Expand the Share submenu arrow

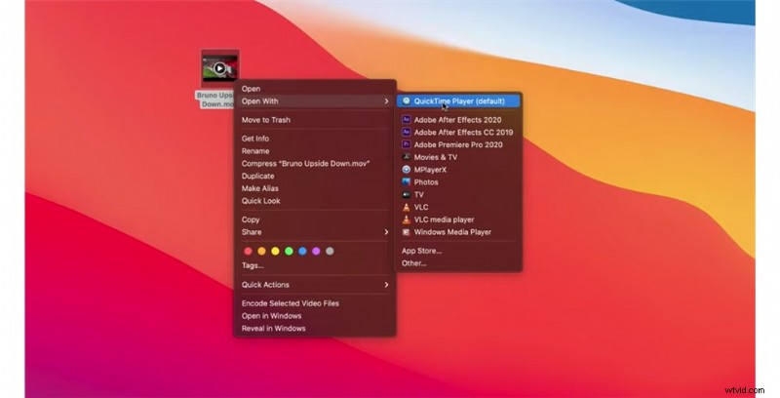coord(386,232)
